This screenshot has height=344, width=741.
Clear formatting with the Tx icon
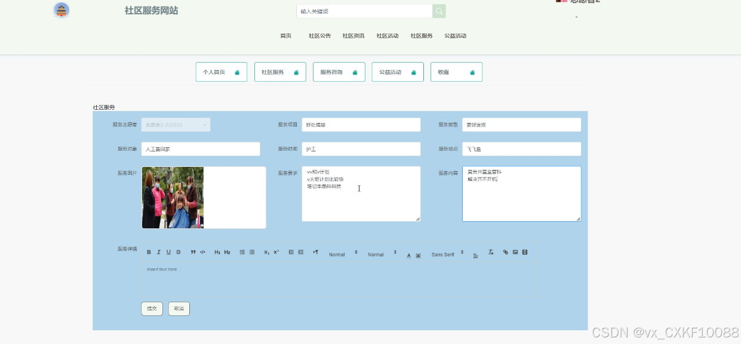pos(491,252)
